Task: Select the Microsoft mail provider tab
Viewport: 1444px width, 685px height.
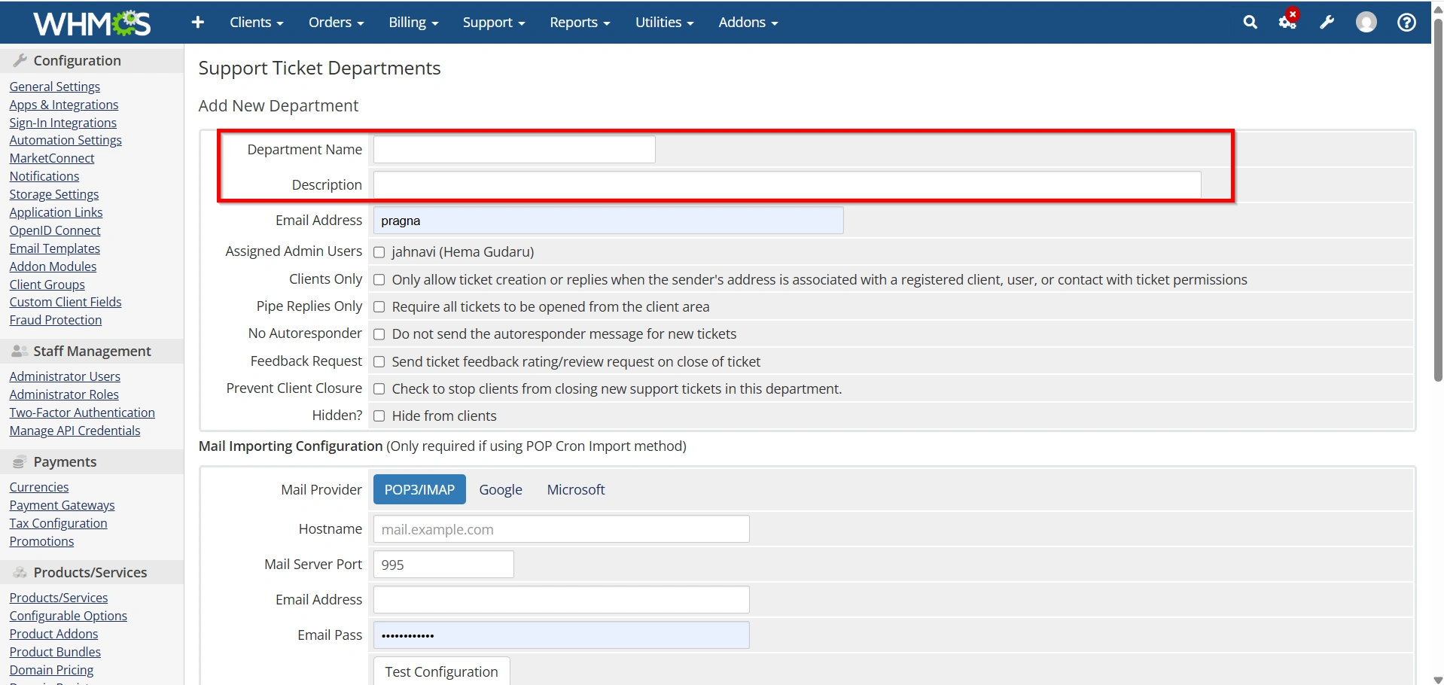Action: click(576, 489)
